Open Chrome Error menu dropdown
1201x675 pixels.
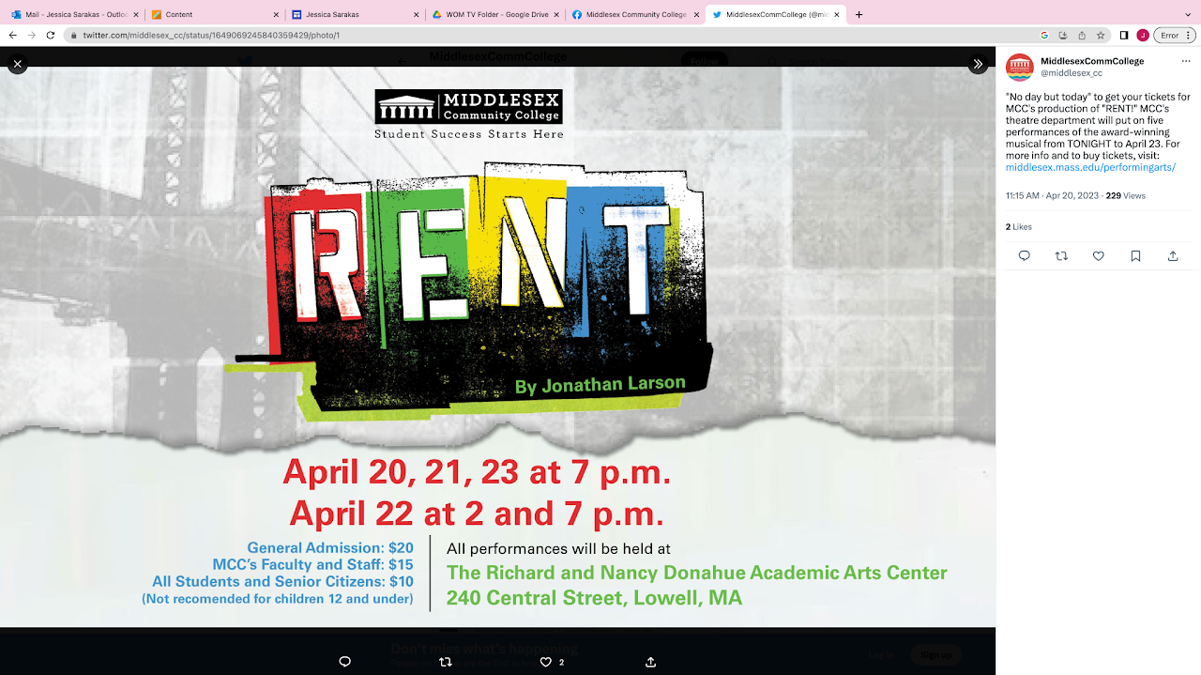pos(1174,35)
